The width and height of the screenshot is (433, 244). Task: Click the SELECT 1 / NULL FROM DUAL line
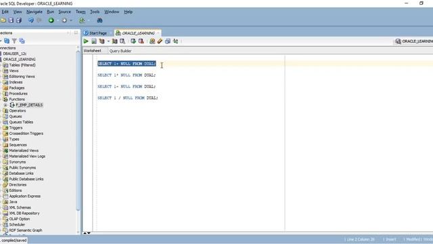[128, 98]
